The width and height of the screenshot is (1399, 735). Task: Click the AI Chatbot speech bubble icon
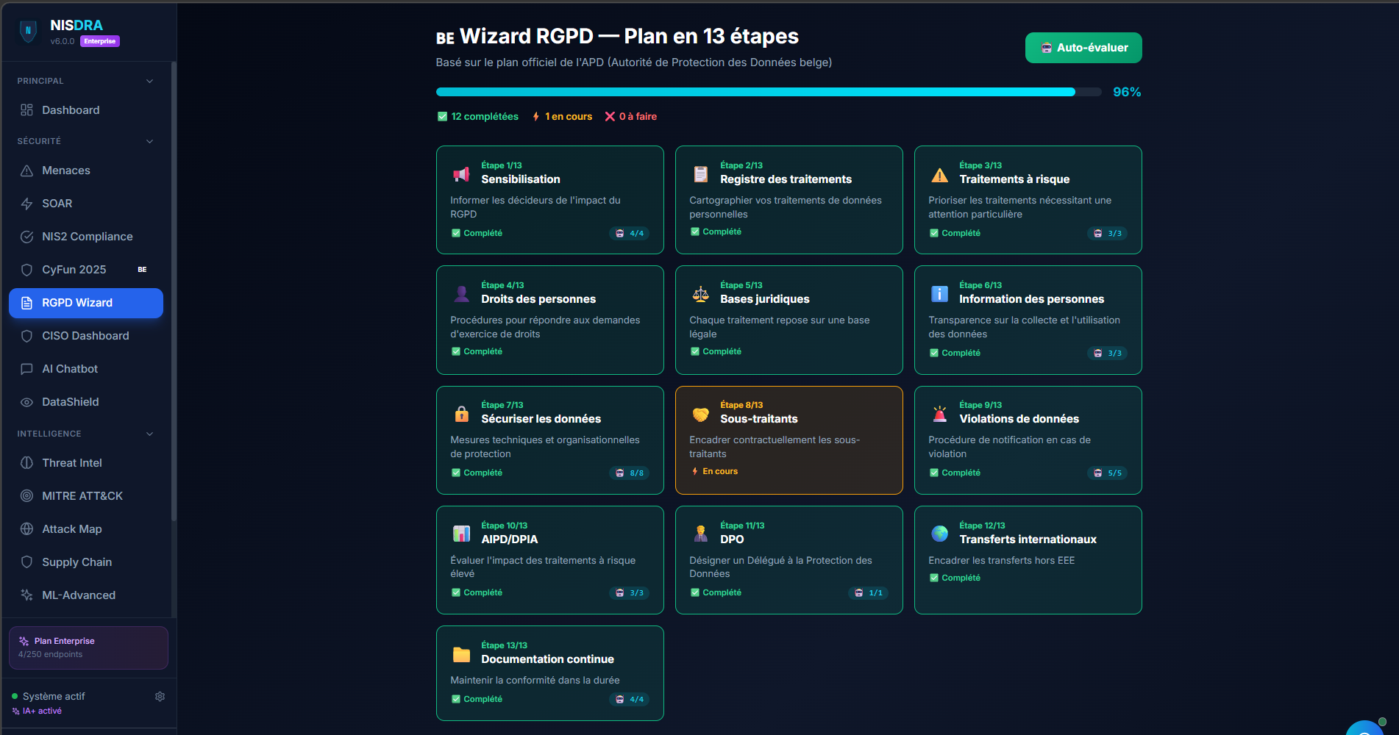(x=26, y=369)
